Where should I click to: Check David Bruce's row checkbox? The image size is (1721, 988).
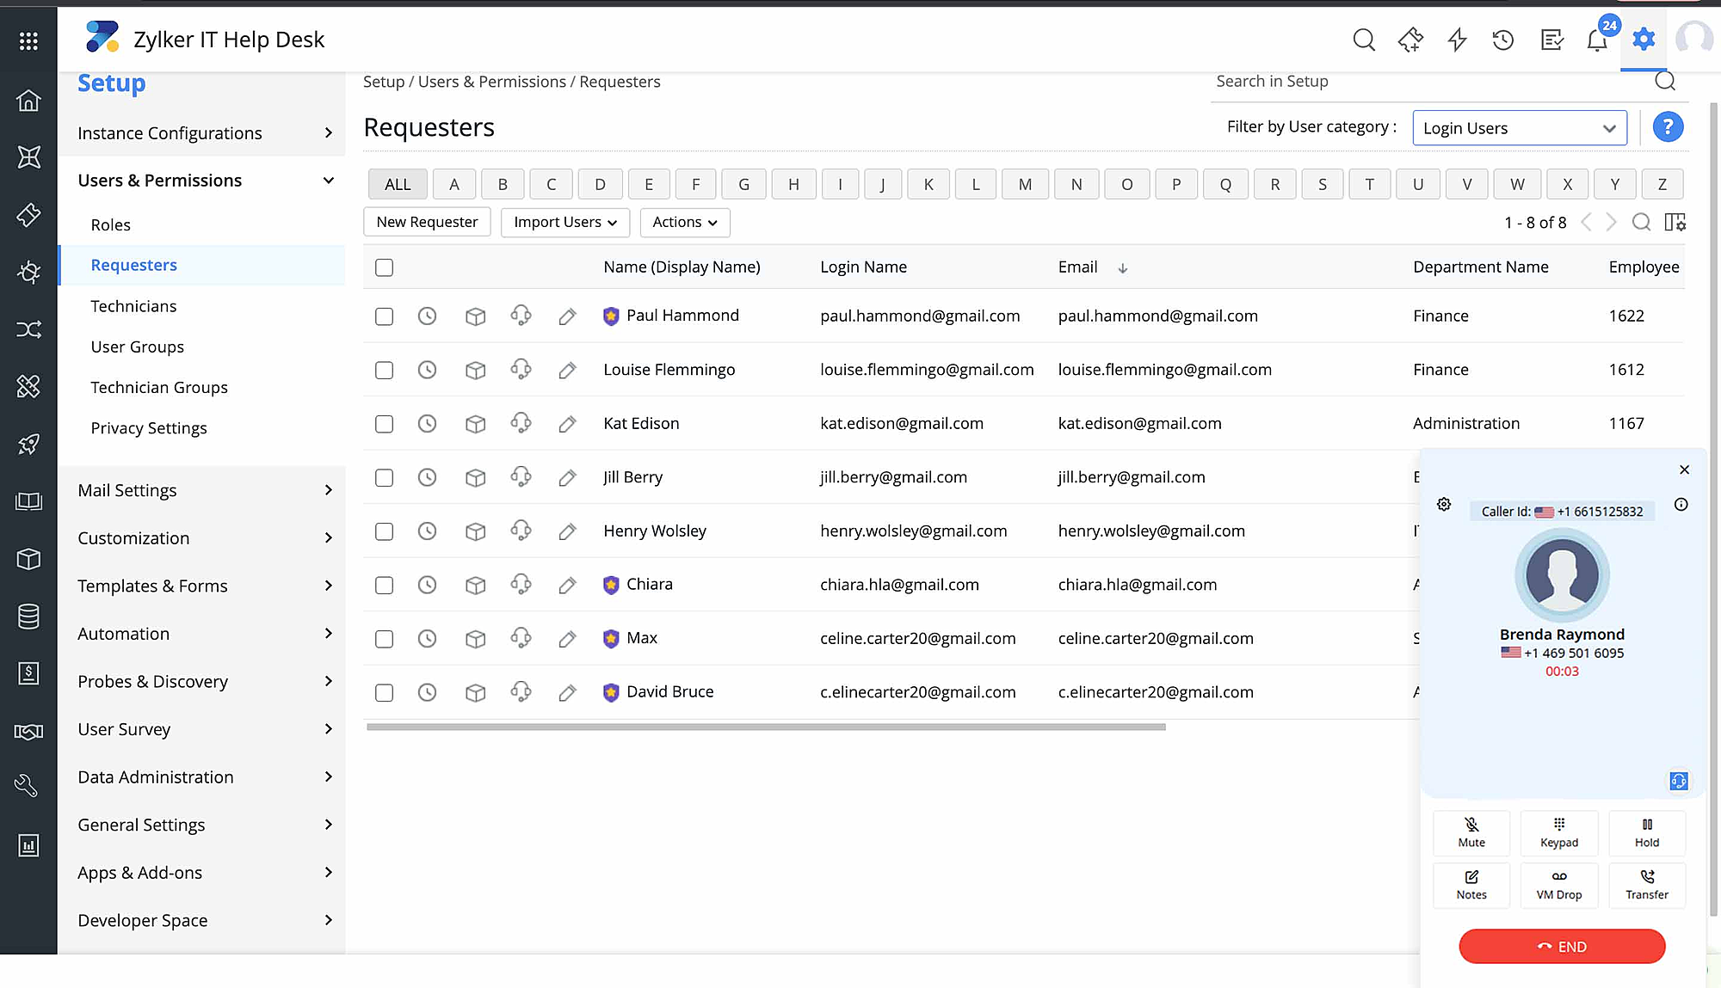click(384, 692)
